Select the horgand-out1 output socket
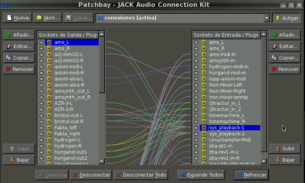 coord(71,152)
